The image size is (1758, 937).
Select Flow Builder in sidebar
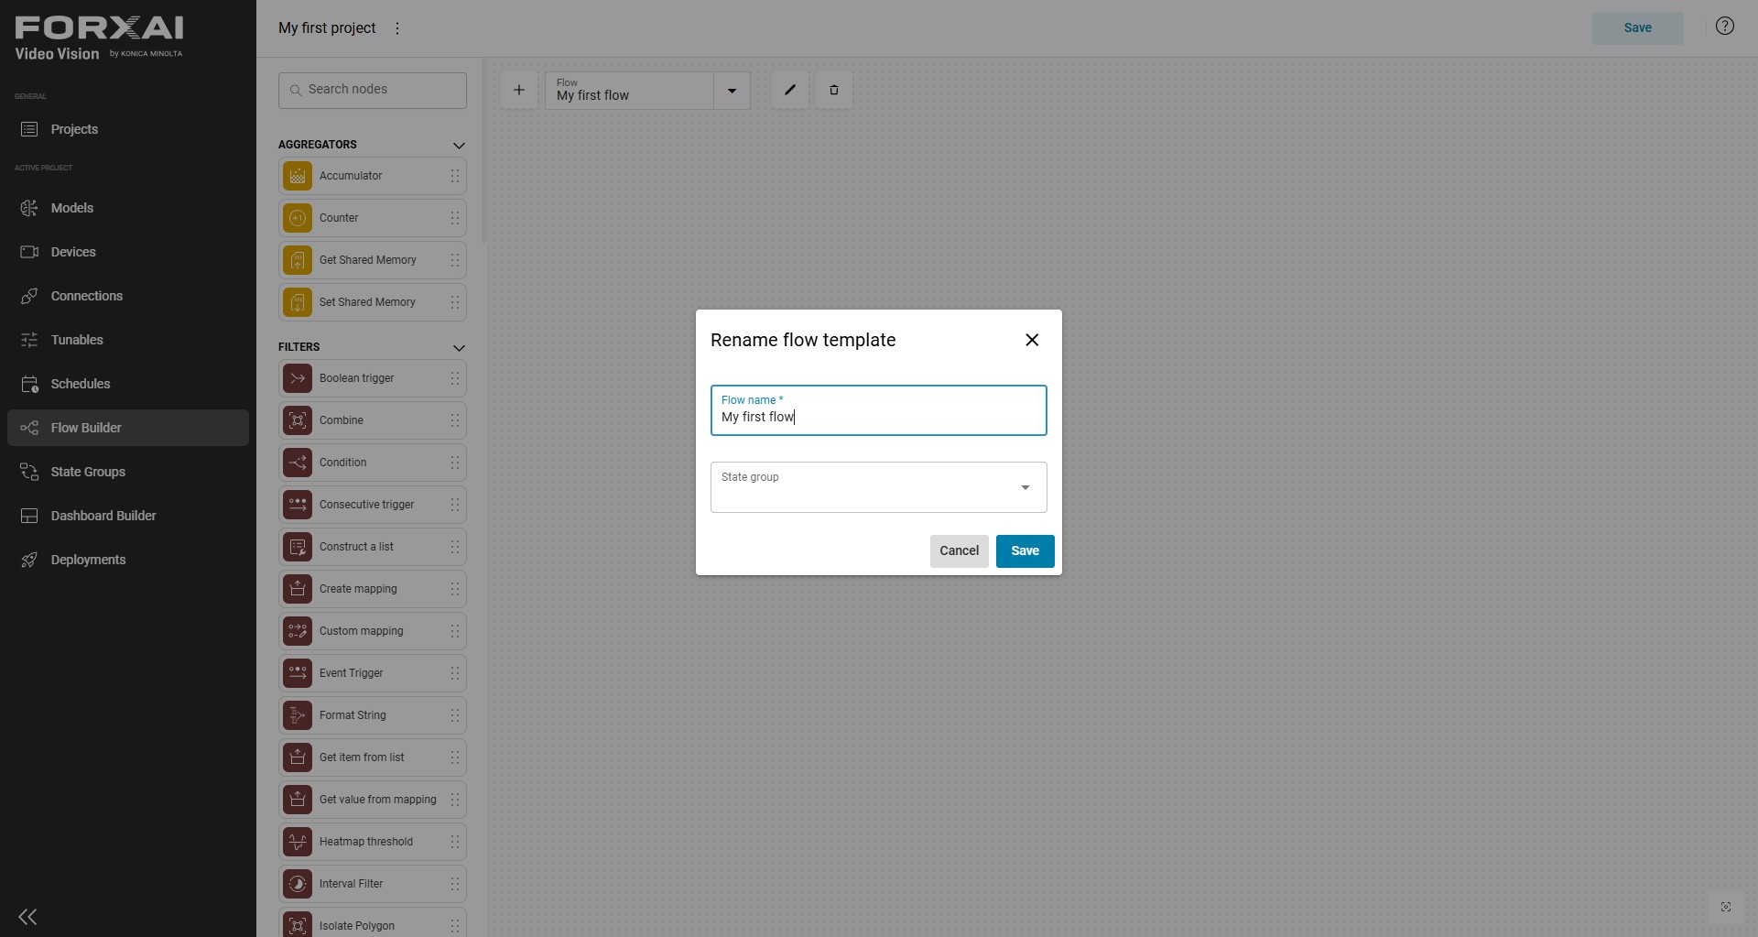coord(127,428)
